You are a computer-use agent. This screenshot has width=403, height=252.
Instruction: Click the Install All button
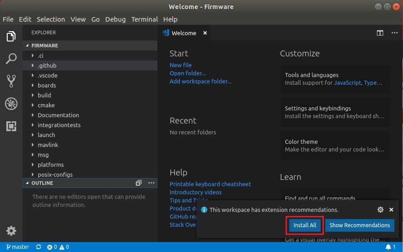(x=305, y=225)
